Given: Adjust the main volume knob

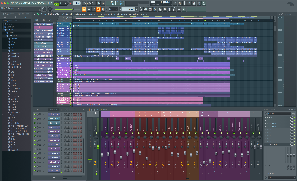Looking at the screenshot, I should (44, 9).
